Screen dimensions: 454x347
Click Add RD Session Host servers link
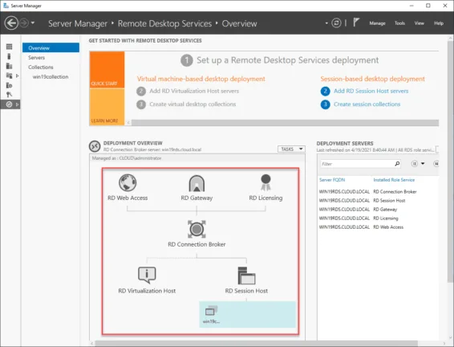[371, 91]
